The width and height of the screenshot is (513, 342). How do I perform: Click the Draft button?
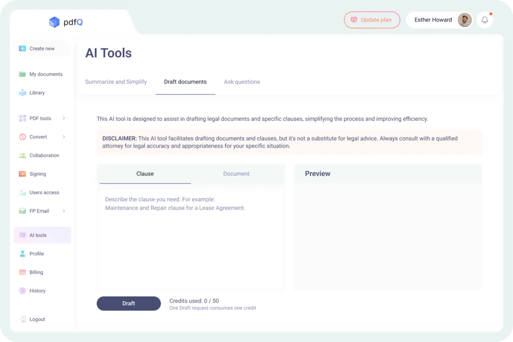(128, 303)
